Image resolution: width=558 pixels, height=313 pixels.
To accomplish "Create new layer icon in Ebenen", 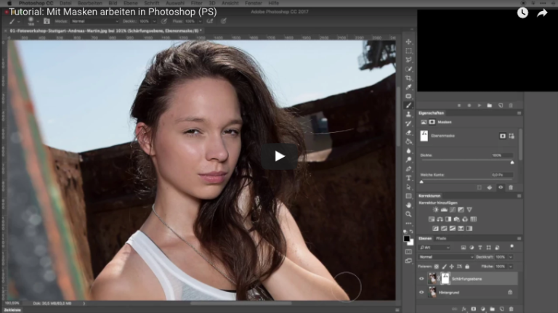I will (502, 309).
